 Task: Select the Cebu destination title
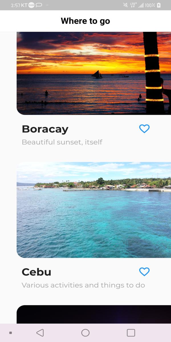coord(36,272)
